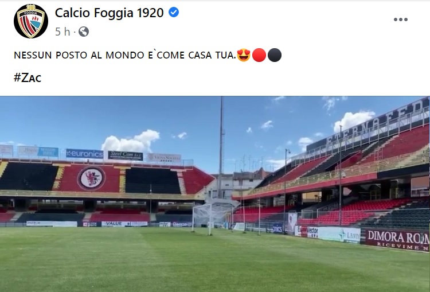Click the heart-eyes emoji in the post
430x292 pixels.
pyautogui.click(x=244, y=55)
